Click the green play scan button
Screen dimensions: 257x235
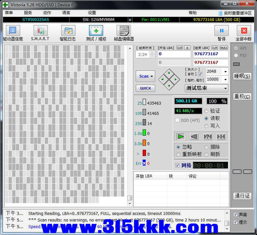coord(181,136)
